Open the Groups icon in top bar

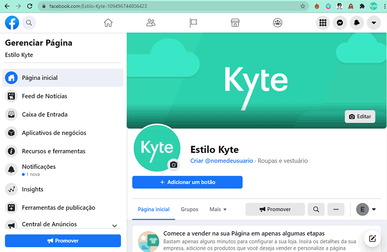tap(278, 23)
